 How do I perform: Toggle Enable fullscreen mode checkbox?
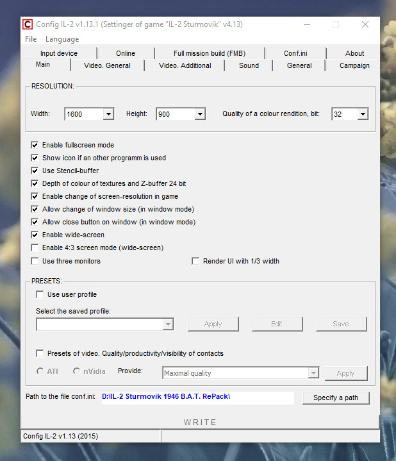[35, 145]
